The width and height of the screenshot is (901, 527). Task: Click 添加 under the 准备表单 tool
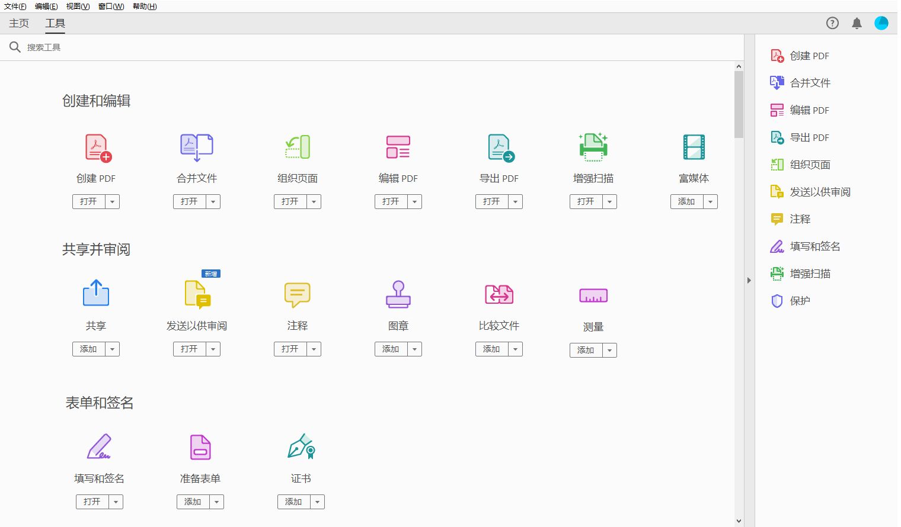(194, 502)
